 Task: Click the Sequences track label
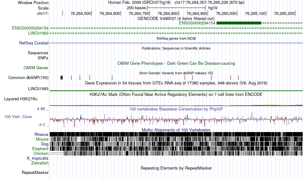point(38,53)
